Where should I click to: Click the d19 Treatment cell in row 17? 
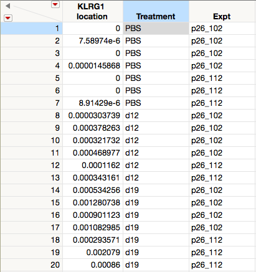tap(156, 228)
